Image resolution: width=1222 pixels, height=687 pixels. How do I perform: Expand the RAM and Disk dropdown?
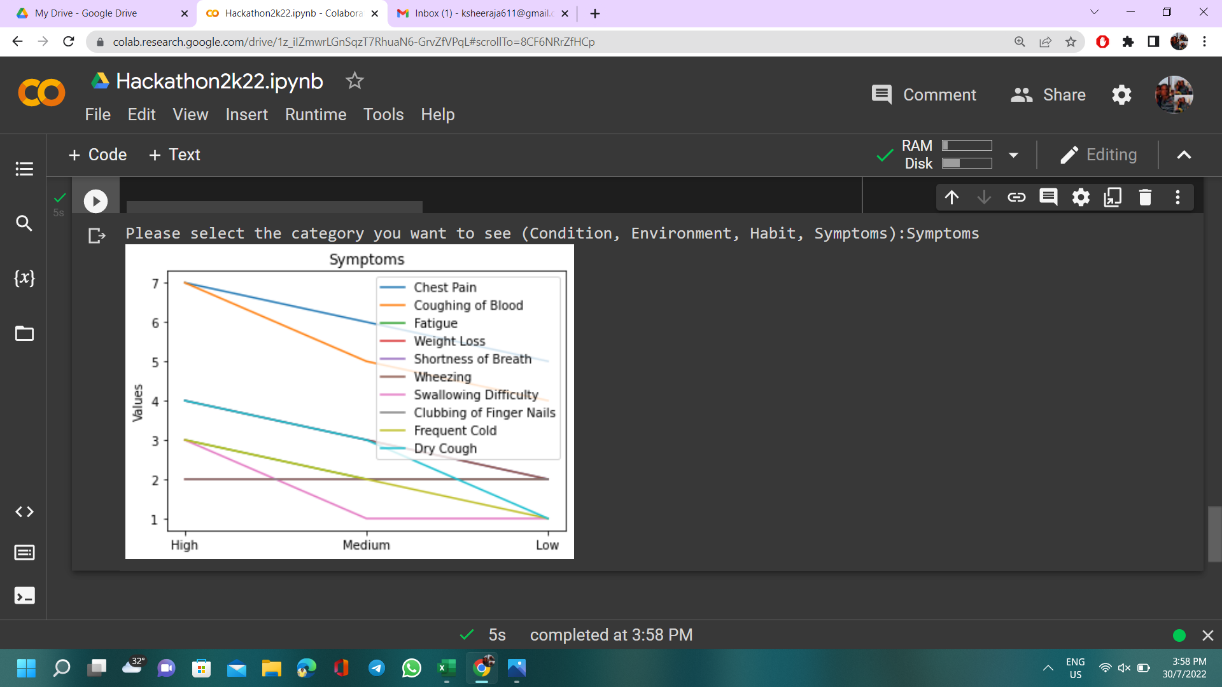coord(1013,155)
